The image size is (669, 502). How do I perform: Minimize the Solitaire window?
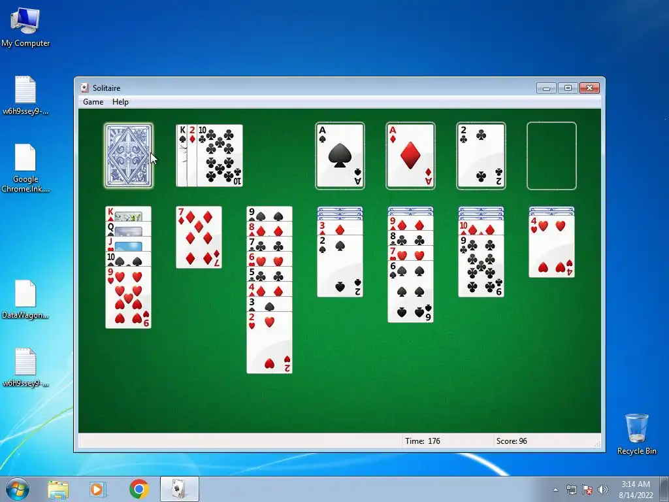coord(546,88)
